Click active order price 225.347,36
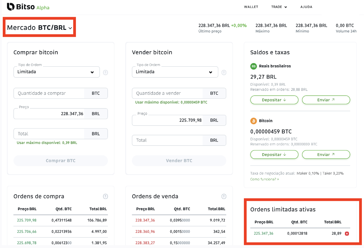Viewport: 364px width, 248px height. (x=263, y=234)
